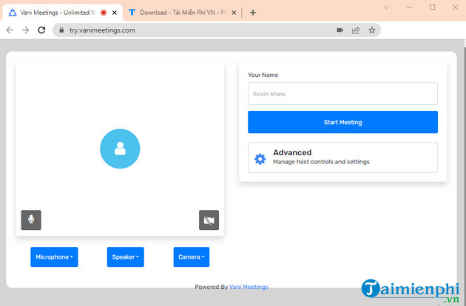Viewport: 466px width, 306px height.
Task: Toggle the camera off button
Action: [x=209, y=220]
